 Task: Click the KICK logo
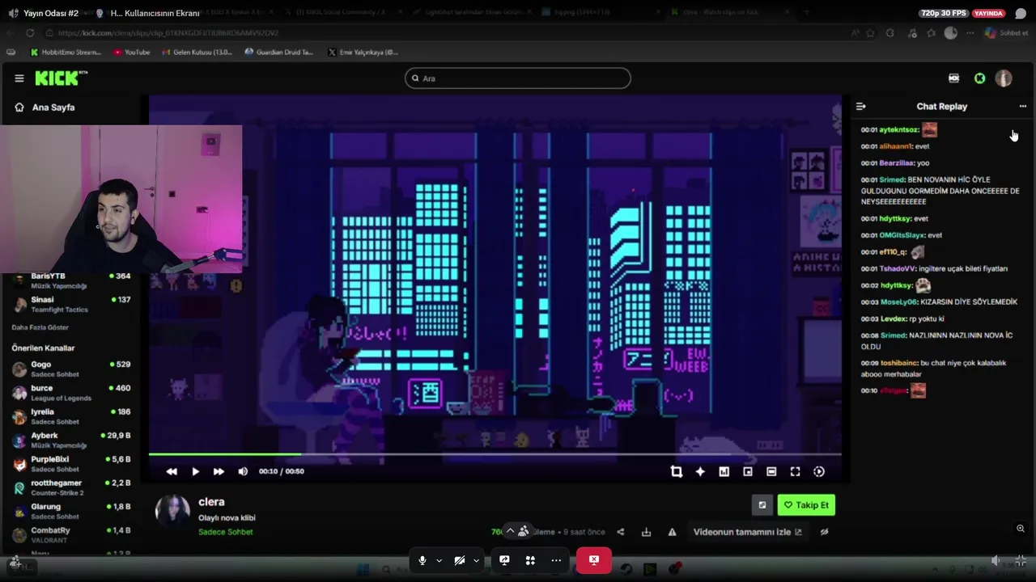[61, 78]
